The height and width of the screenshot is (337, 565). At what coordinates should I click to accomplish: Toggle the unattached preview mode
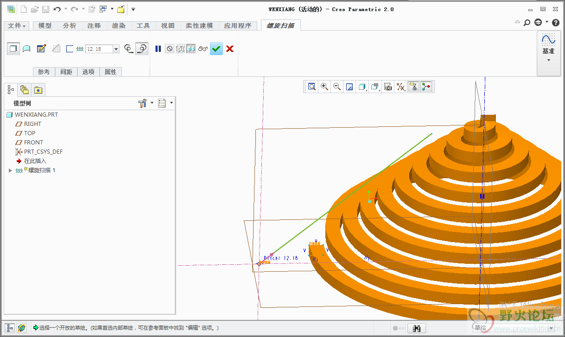[180, 49]
